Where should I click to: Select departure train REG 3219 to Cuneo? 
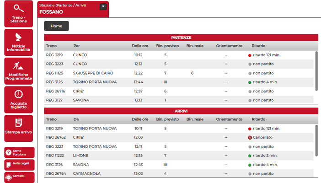click(x=54, y=55)
